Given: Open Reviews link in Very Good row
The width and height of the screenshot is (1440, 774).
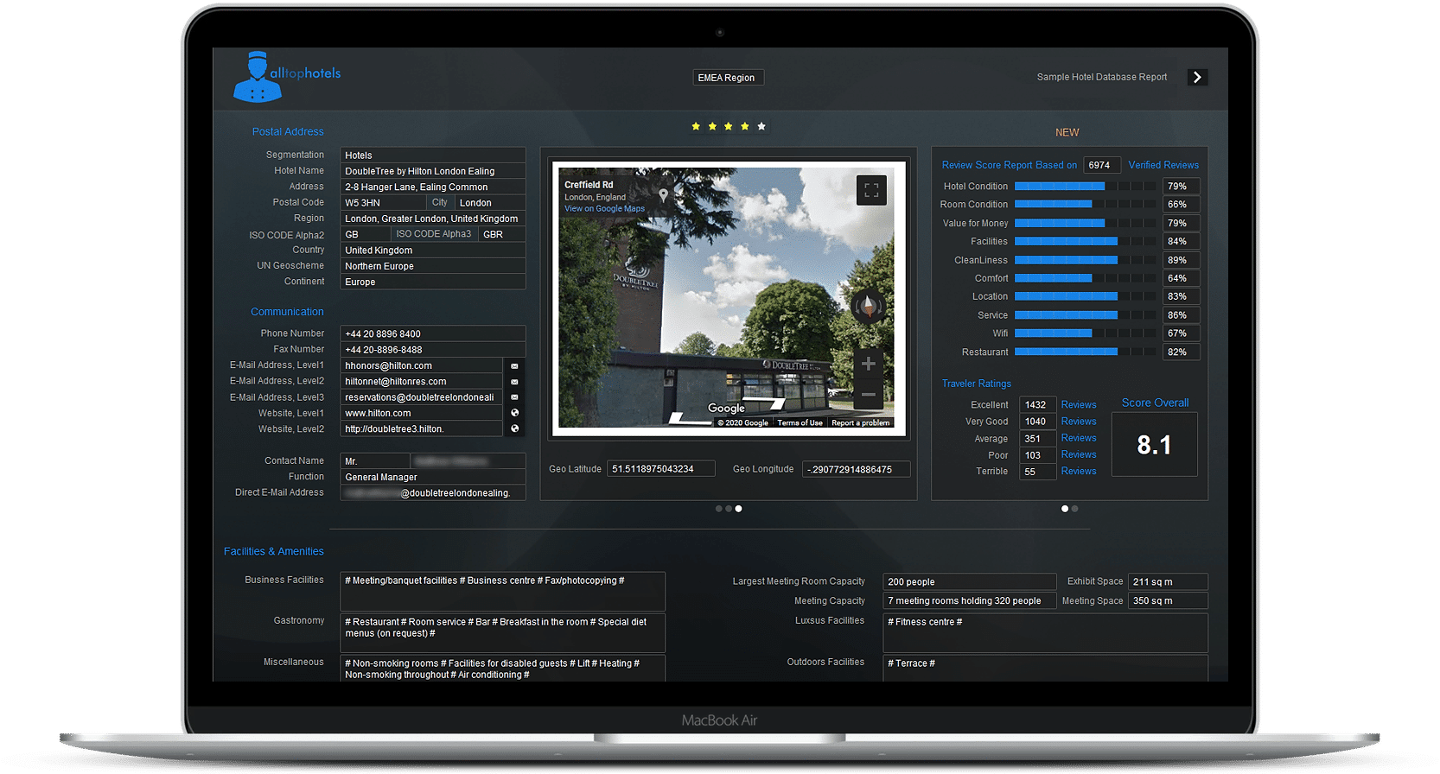Looking at the screenshot, I should click(1079, 422).
